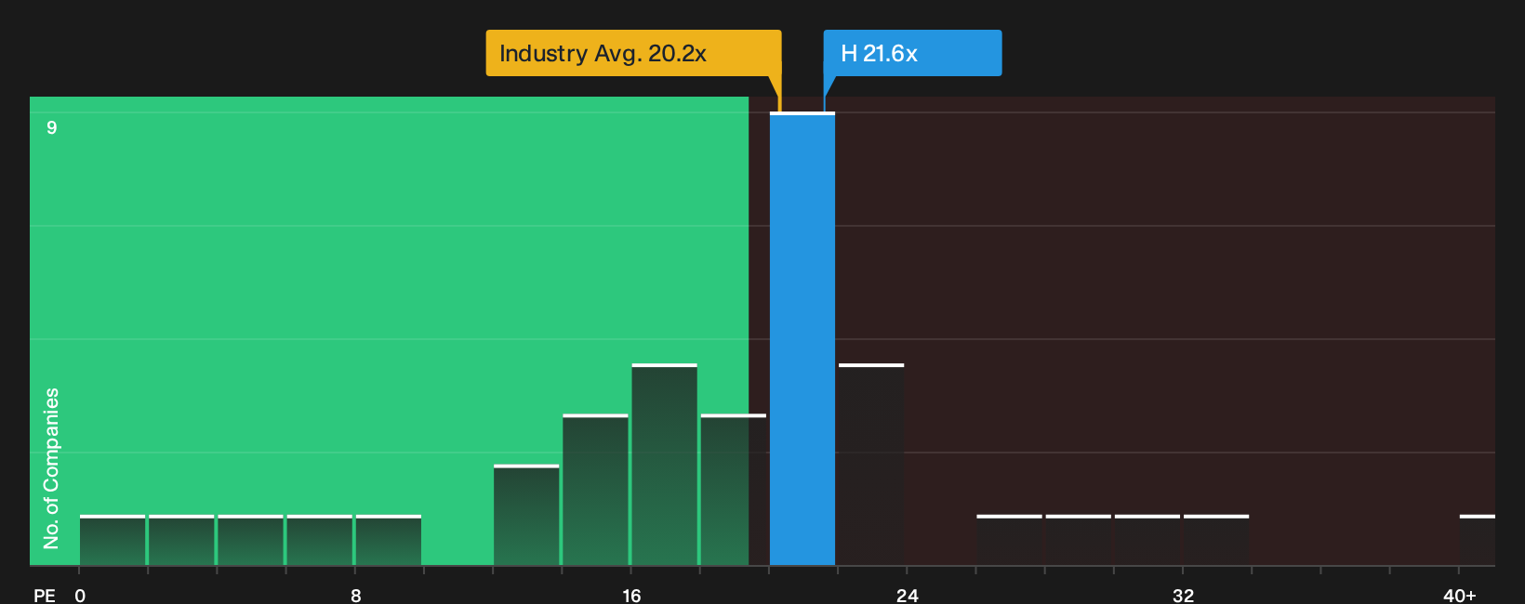Click the 'No. of Companies' axis title
Screen dimensions: 1525x604
(x=51, y=467)
